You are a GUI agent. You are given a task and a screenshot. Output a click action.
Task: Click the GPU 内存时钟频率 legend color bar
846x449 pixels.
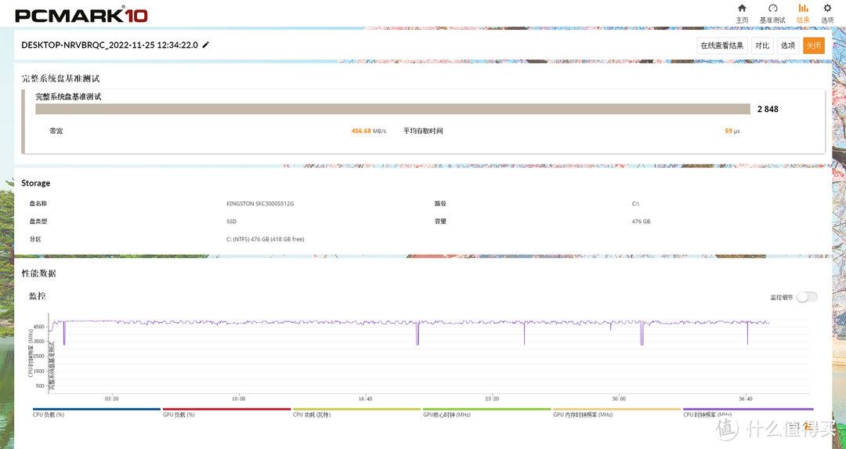point(616,409)
